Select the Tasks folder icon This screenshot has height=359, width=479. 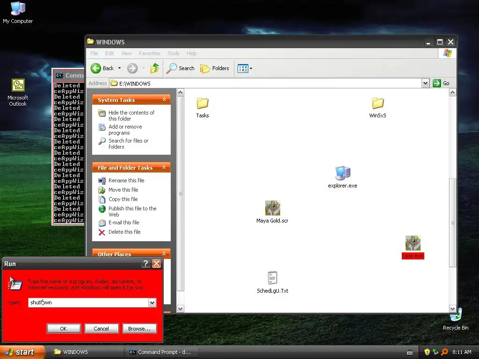203,103
